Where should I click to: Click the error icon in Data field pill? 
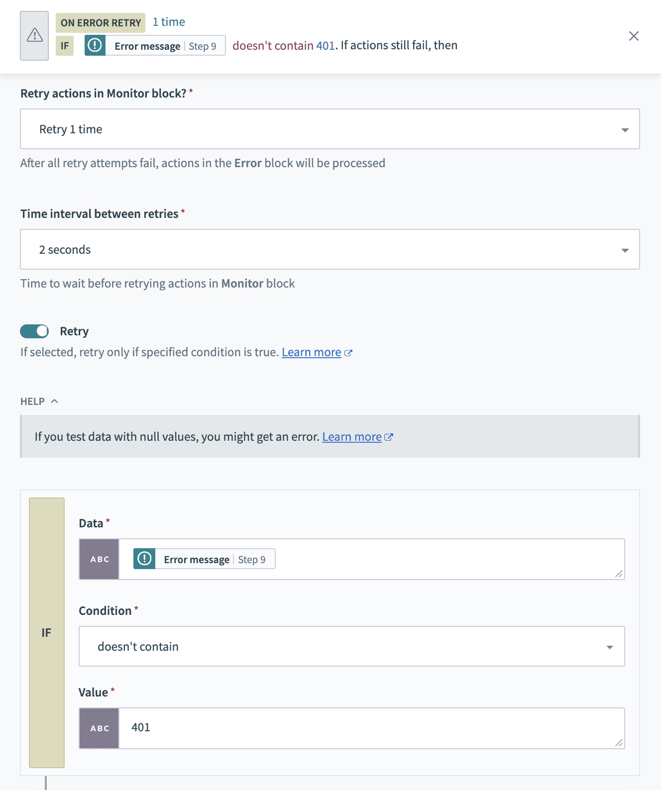coord(144,559)
